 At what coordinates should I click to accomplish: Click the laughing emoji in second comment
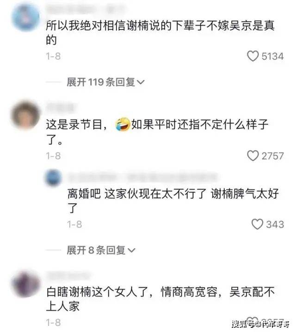point(123,125)
